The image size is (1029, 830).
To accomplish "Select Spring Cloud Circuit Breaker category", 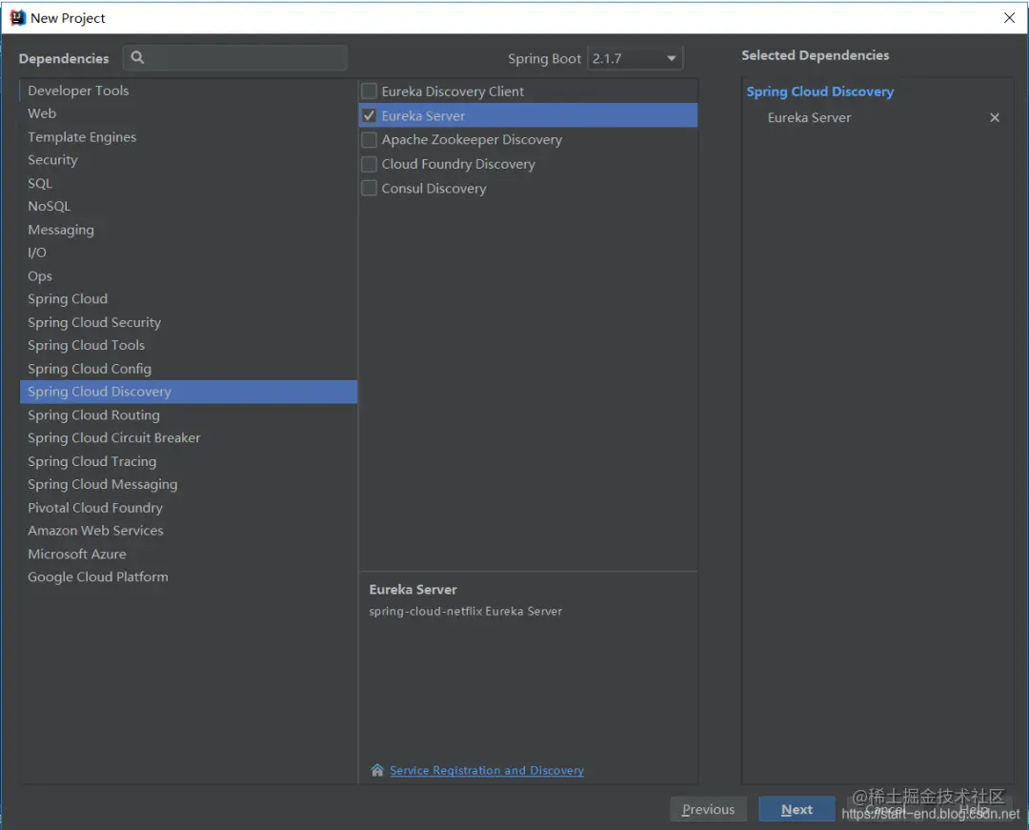I will click(x=189, y=437).
